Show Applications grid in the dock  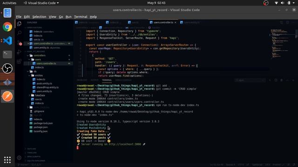coord(7,160)
